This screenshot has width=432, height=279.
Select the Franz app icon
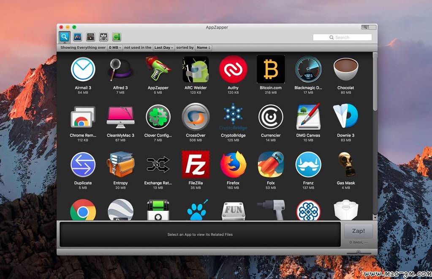point(308,164)
